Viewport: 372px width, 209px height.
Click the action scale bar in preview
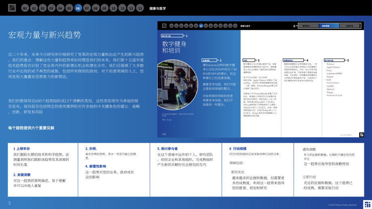tap(329, 26)
